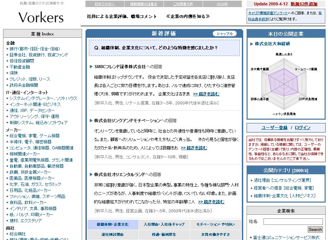Open the ご利用者の声 nav tab
Screen dimensions: 328x240
[183, 4]
